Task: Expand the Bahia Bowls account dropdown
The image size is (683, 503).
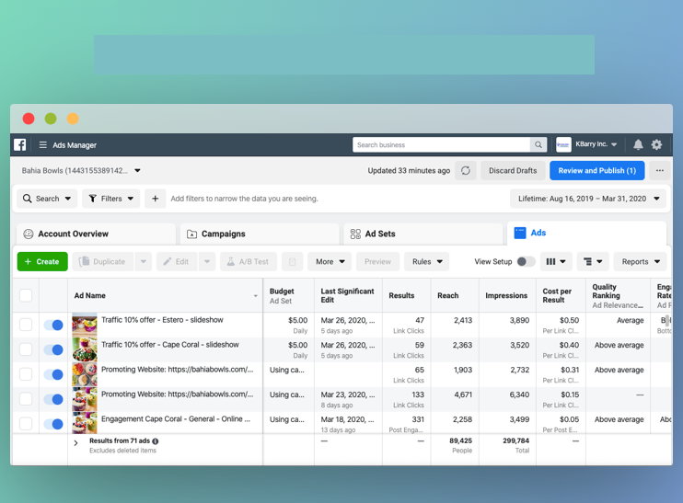Action: [x=137, y=171]
